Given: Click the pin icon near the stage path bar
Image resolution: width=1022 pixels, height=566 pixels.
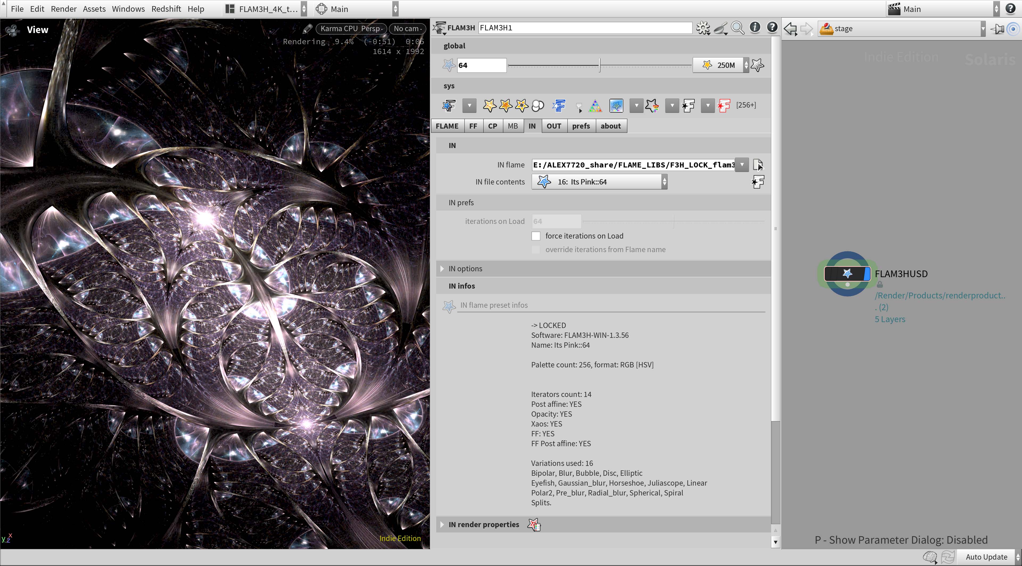Looking at the screenshot, I should click(x=997, y=28).
